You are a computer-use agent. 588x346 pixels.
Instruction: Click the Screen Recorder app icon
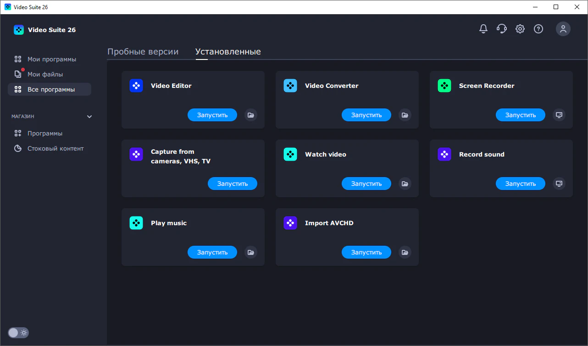point(444,86)
